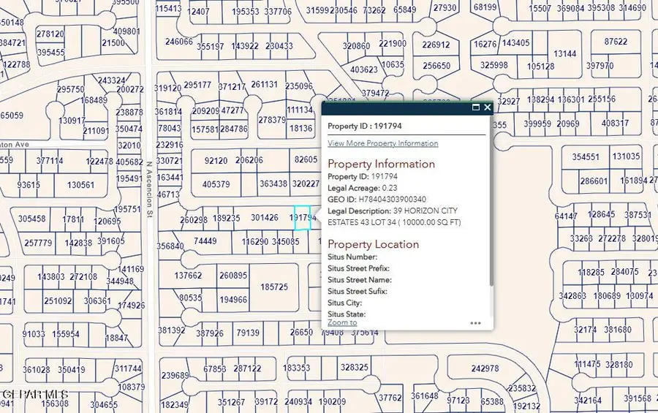This screenshot has width=658, height=413.
Task: Click the Zoom to link
Action: (342, 322)
